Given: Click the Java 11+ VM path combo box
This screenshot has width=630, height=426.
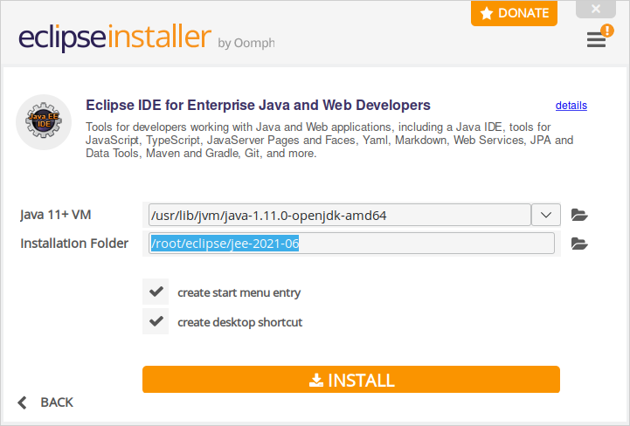Looking at the screenshot, I should pos(339,215).
